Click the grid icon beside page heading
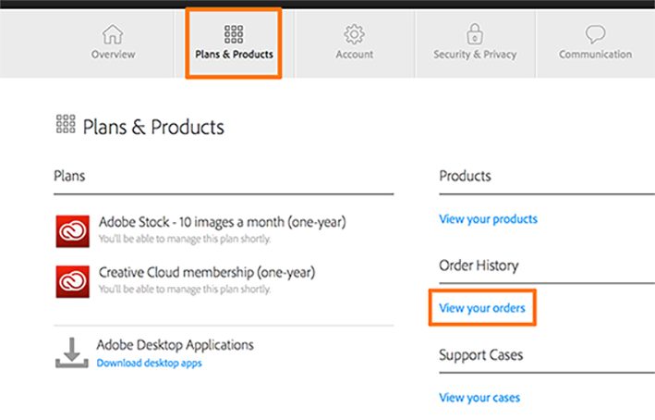This screenshot has width=655, height=420. tap(66, 125)
